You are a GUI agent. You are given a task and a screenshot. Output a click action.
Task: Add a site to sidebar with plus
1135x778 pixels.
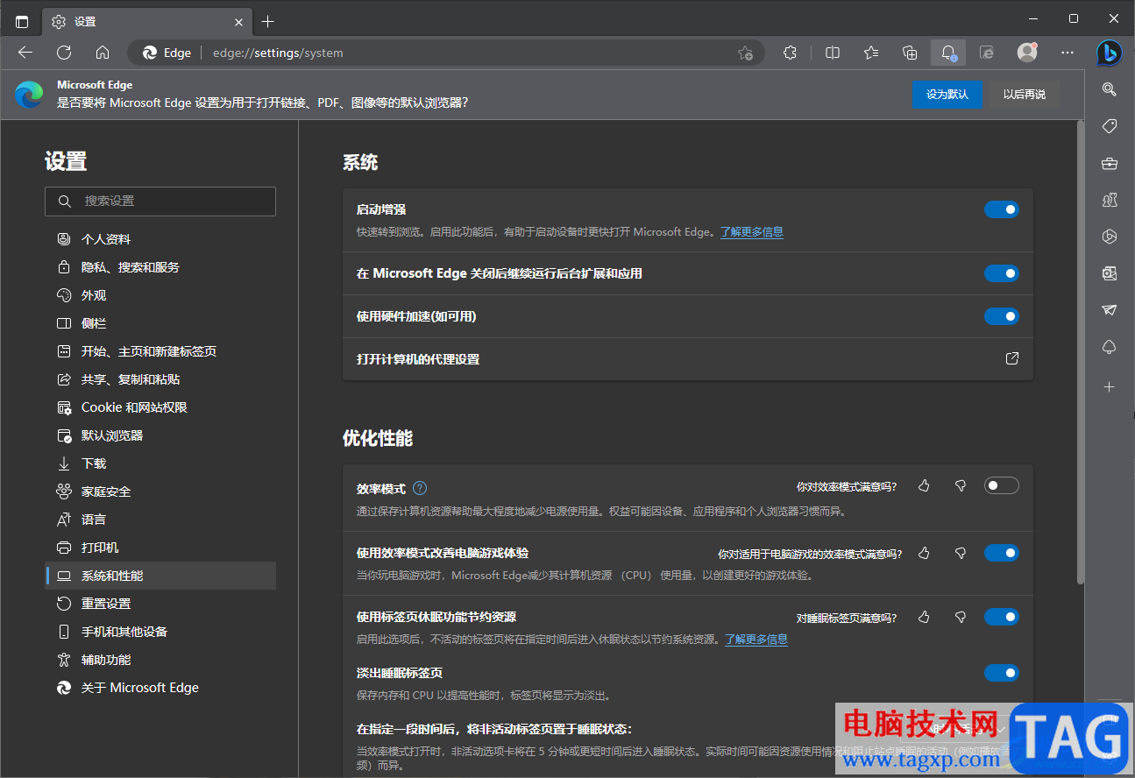coord(1109,386)
